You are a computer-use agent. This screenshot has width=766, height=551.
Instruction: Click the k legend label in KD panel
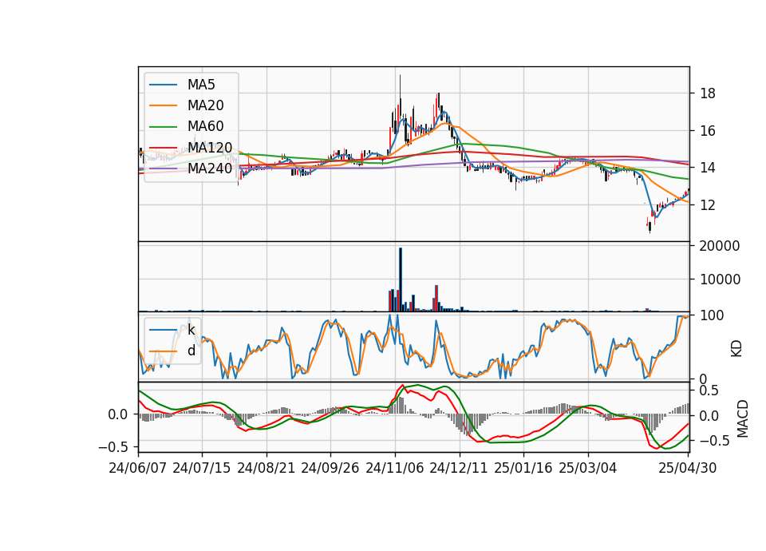pos(191,330)
